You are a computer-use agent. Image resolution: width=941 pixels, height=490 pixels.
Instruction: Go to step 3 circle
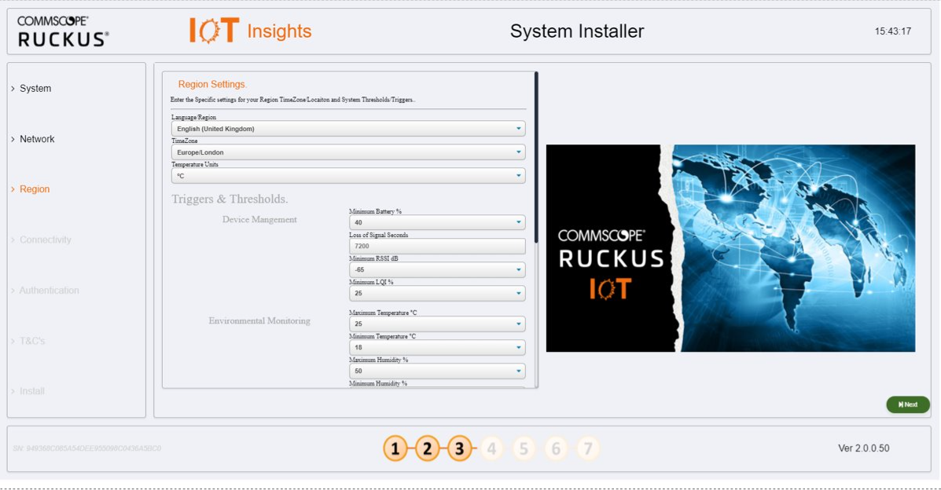(459, 448)
